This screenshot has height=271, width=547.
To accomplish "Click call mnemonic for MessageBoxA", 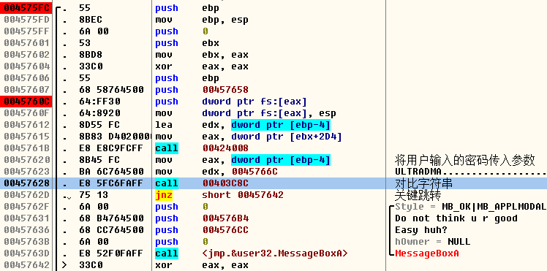I will 167,253.
